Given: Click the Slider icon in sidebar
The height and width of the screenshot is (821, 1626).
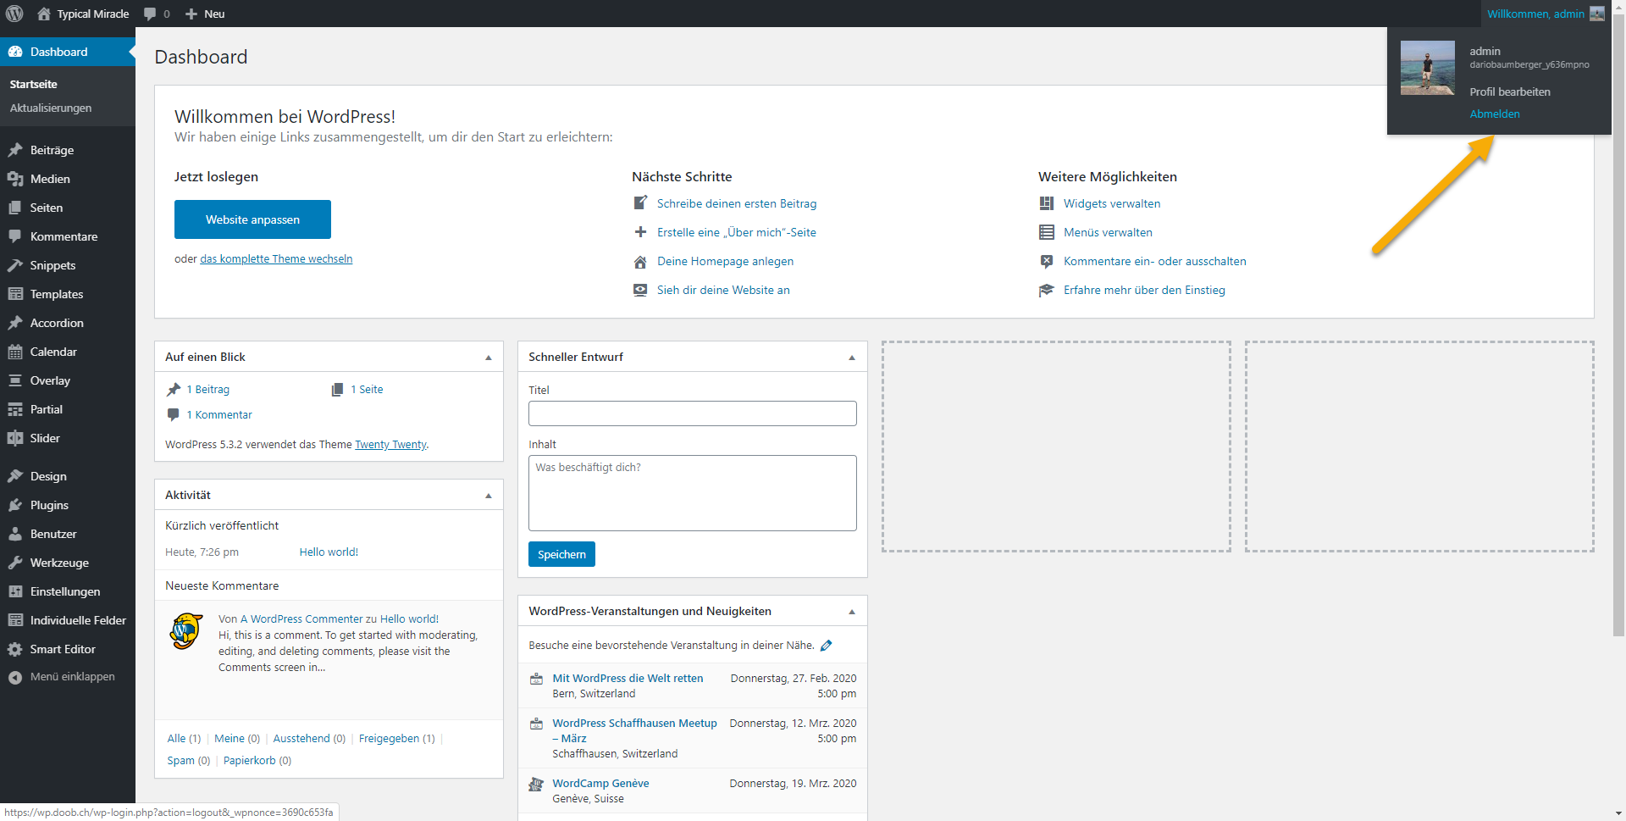Looking at the screenshot, I should click(x=15, y=438).
